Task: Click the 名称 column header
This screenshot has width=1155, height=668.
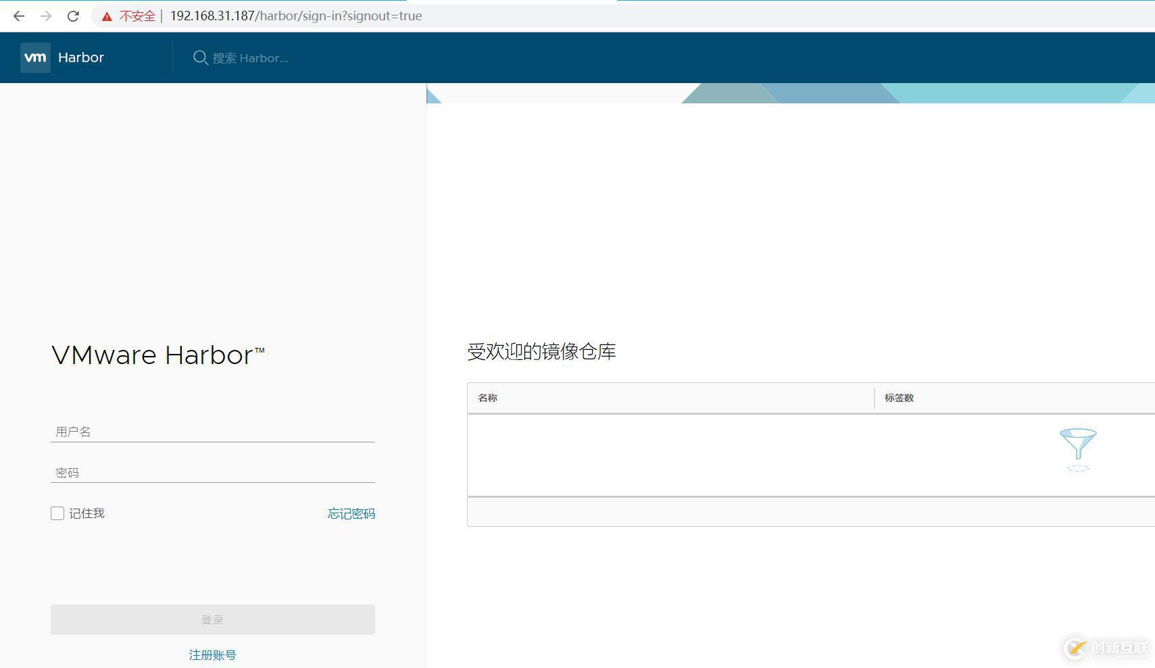Action: [x=487, y=398]
